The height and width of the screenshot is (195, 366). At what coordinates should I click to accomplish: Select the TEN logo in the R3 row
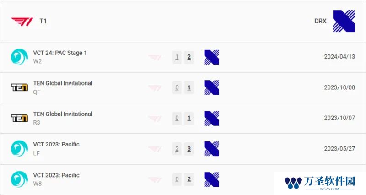(x=19, y=118)
